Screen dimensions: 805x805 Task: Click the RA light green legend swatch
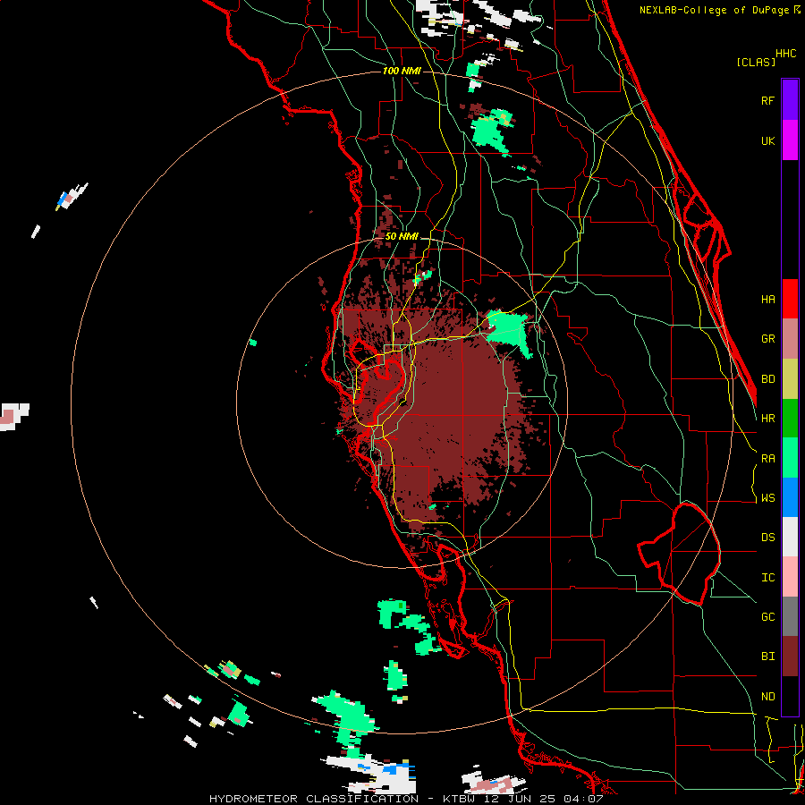(790, 458)
